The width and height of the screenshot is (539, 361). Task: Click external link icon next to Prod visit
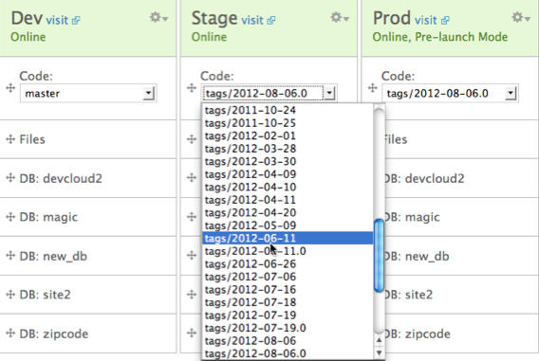tap(445, 21)
